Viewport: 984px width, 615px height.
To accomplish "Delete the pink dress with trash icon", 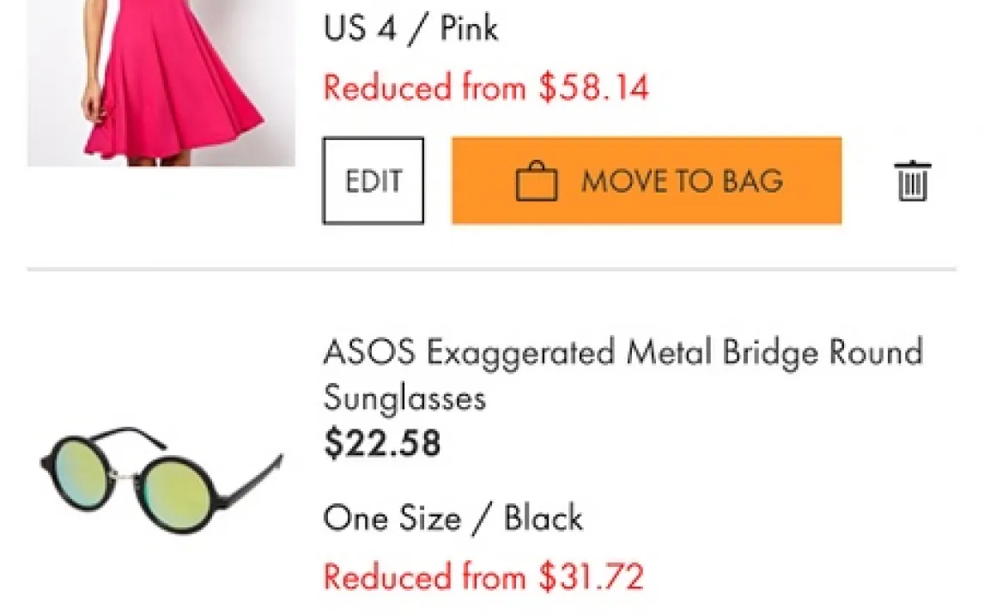I will [913, 180].
